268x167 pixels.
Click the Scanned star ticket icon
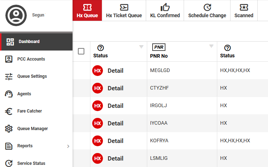point(244,8)
